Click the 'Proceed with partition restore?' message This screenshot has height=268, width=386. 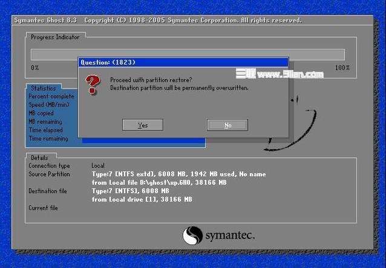coord(151,80)
